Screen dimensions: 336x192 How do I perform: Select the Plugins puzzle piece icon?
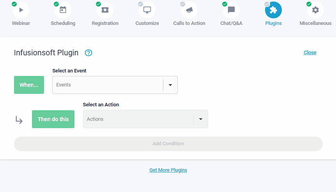tap(273, 10)
